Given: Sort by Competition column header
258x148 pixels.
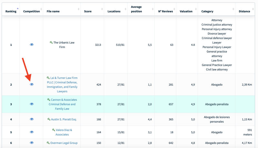Looking at the screenshot, I should pyautogui.click(x=31, y=11).
